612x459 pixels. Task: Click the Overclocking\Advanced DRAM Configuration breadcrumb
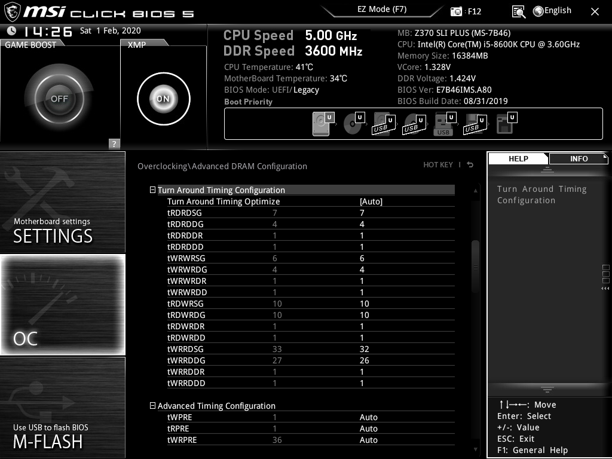pos(222,166)
